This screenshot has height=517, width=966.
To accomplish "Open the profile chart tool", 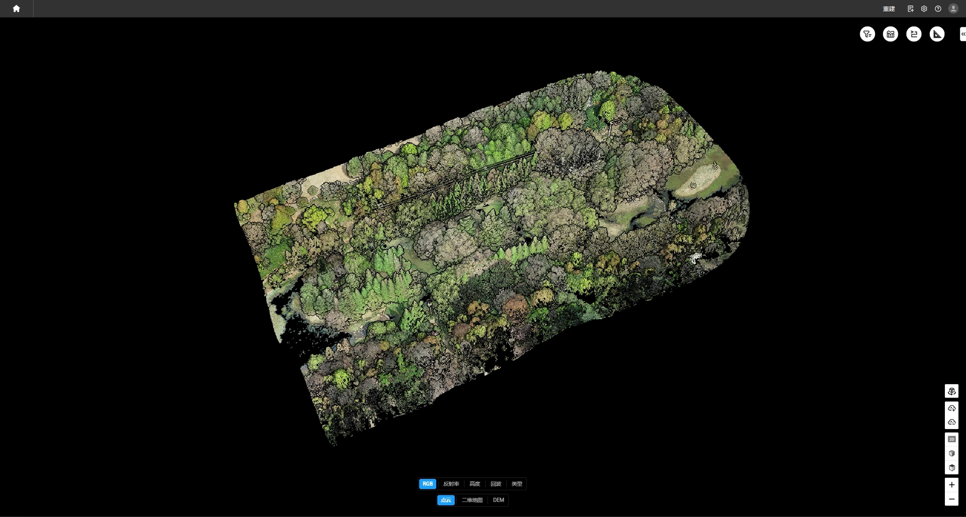I will click(x=891, y=34).
